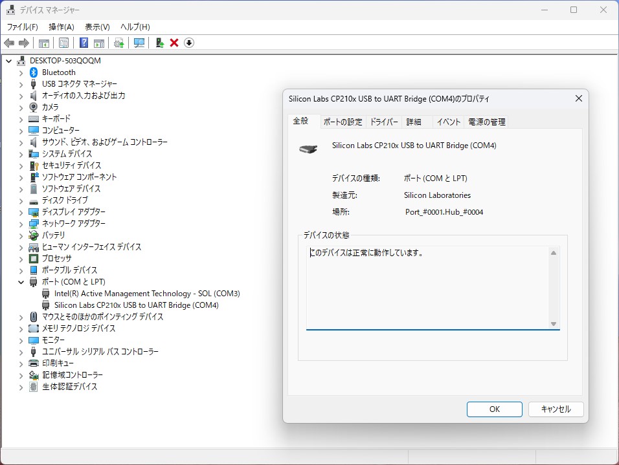Click the モニター category icon
Viewport: 619px width, 465px height.
click(34, 340)
